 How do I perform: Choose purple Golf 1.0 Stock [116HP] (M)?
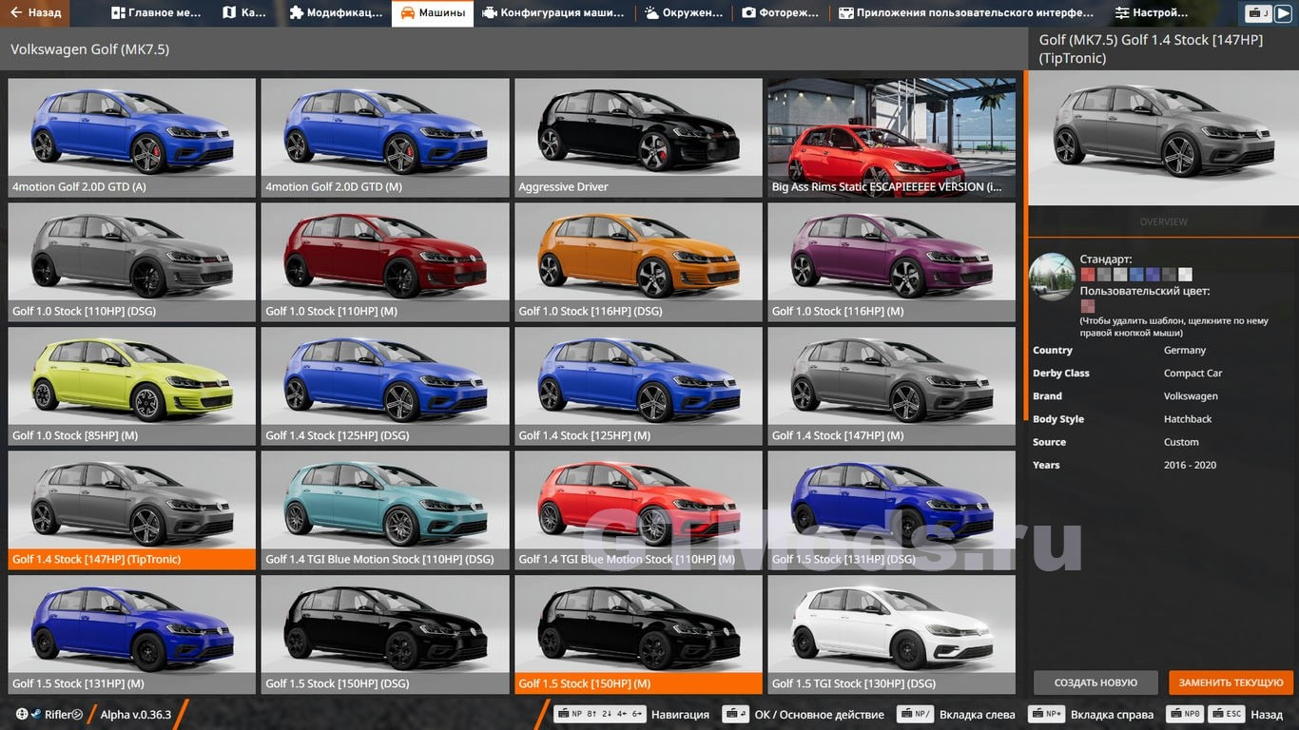(x=892, y=262)
